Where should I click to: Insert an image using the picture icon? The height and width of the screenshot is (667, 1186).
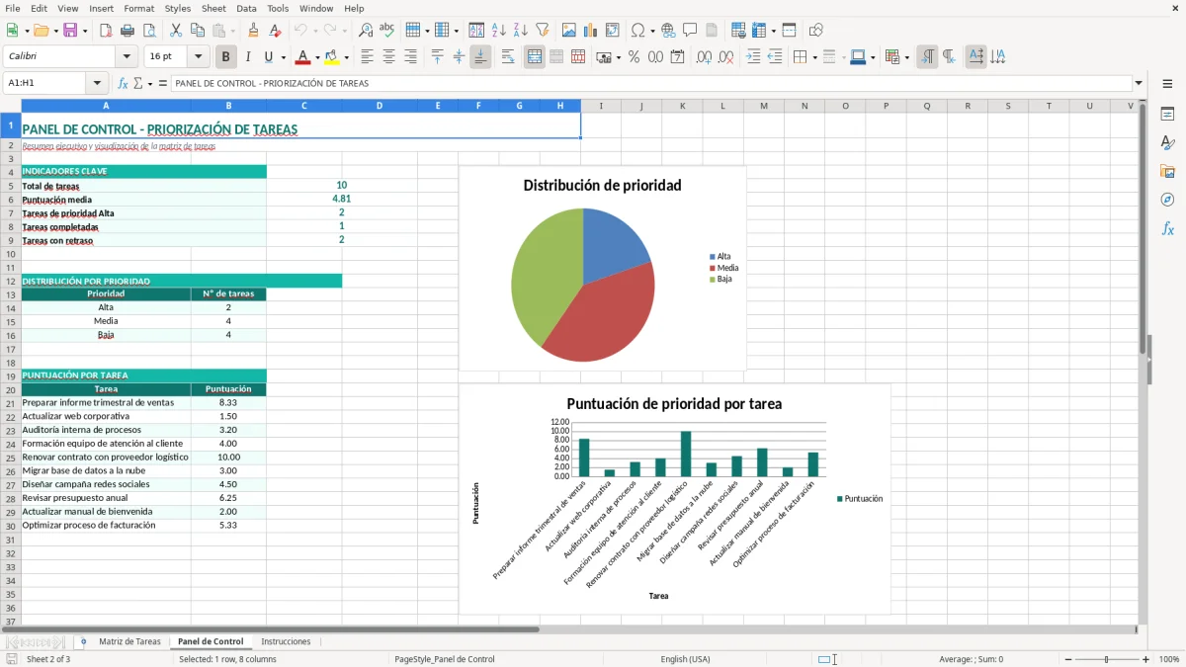coord(570,31)
